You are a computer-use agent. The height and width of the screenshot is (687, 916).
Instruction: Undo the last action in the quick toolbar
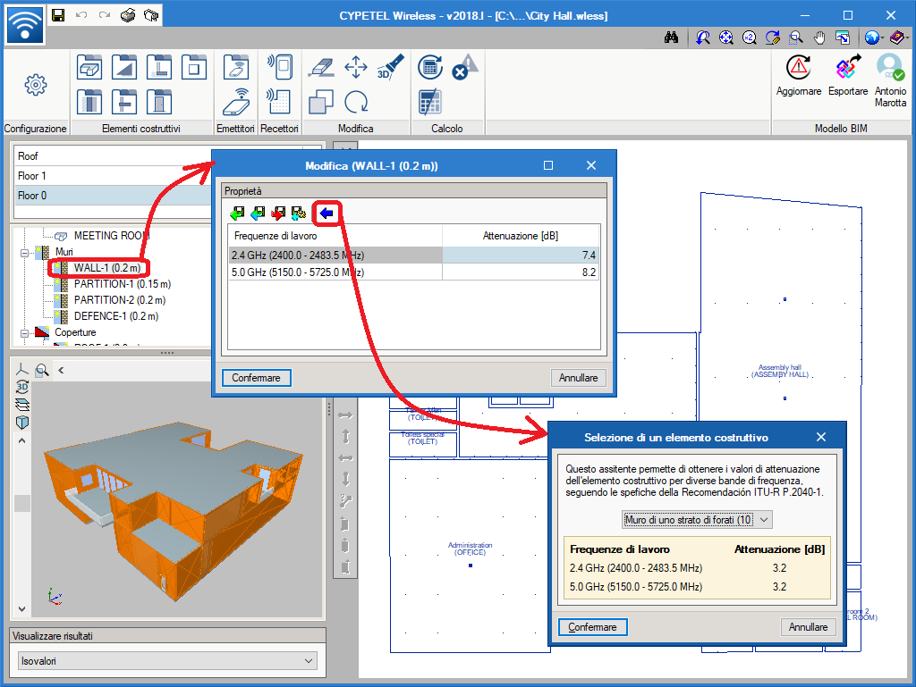81,15
